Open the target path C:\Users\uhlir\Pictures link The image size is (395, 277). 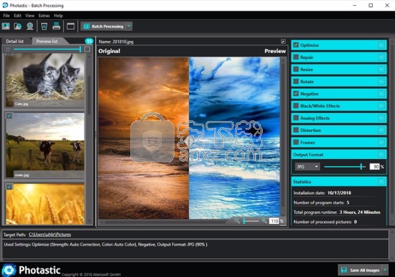point(50,235)
